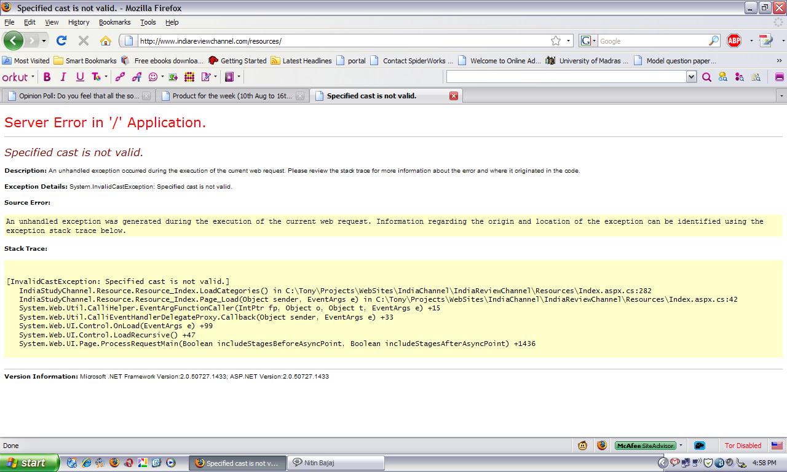
Task: Go back with the green Back arrow
Action: [13, 41]
